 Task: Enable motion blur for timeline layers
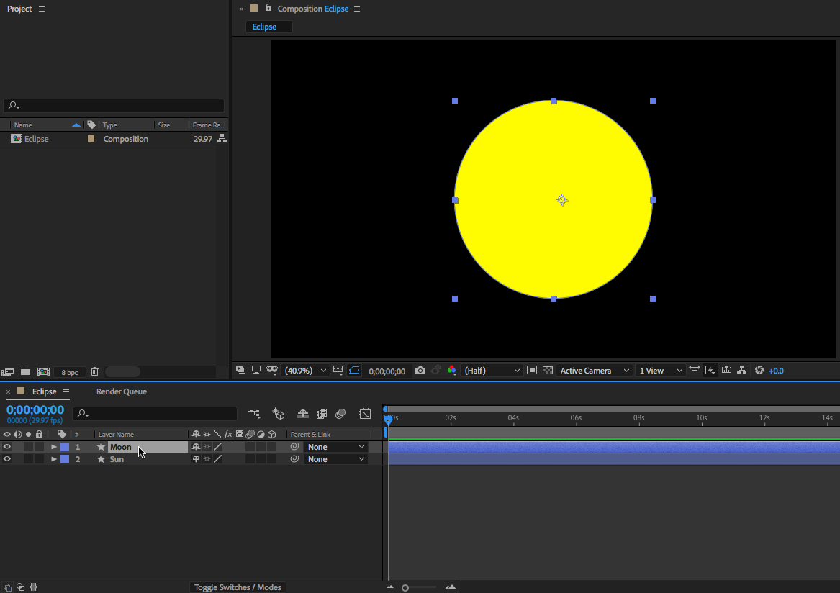pos(340,414)
